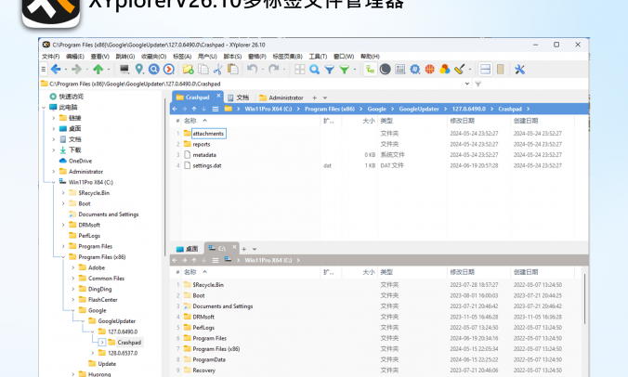Go forward with the green right arrow

click(76, 70)
